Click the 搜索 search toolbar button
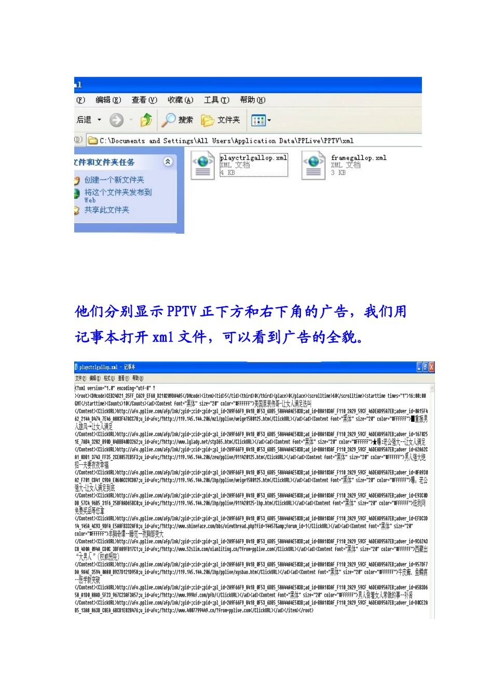Image resolution: width=493 pixels, height=698 pixels. point(177,120)
